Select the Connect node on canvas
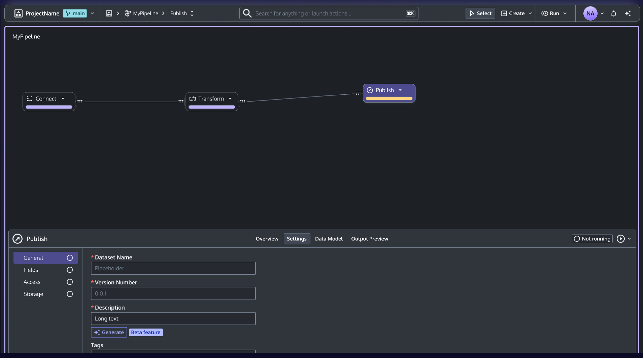This screenshot has width=643, height=358. (x=49, y=102)
